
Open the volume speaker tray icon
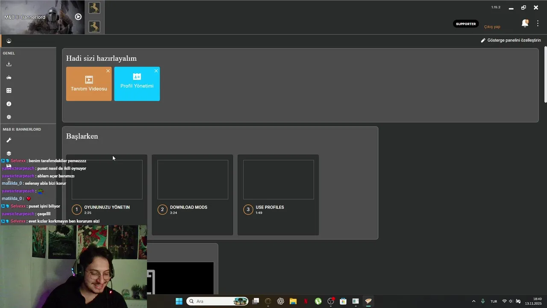tap(511, 301)
